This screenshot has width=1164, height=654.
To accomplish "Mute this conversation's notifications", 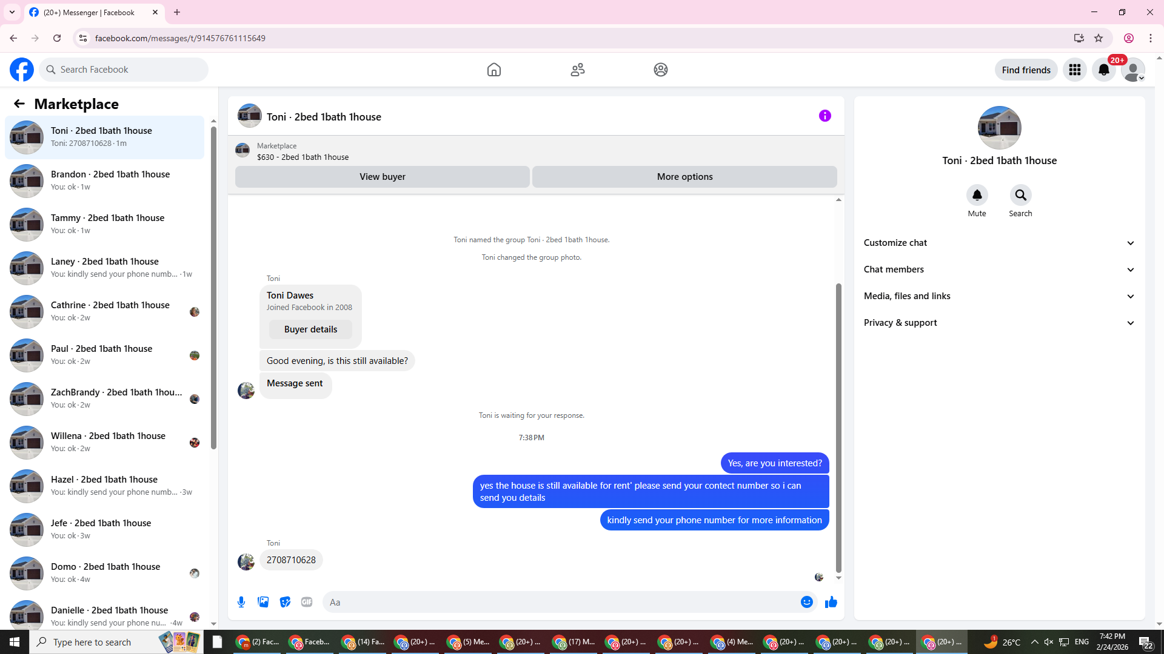I will coord(977,196).
